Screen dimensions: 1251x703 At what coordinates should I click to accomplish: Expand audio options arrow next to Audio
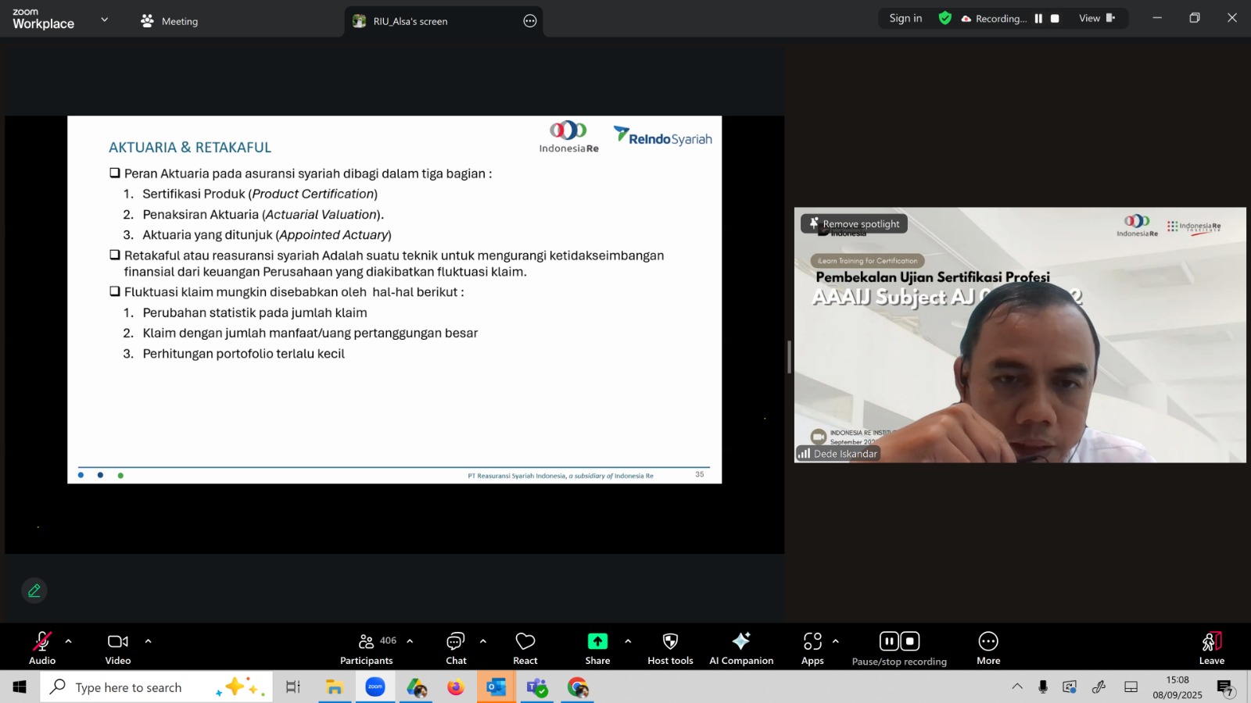click(69, 641)
